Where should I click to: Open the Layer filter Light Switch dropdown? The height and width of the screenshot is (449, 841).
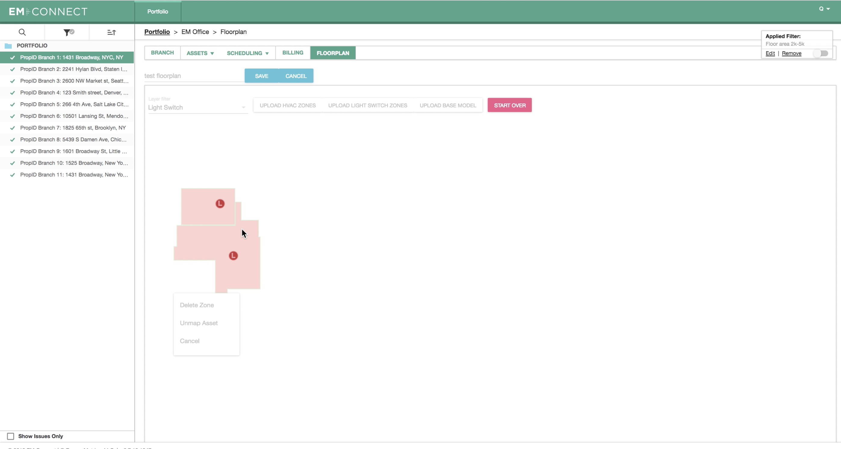pyautogui.click(x=197, y=107)
